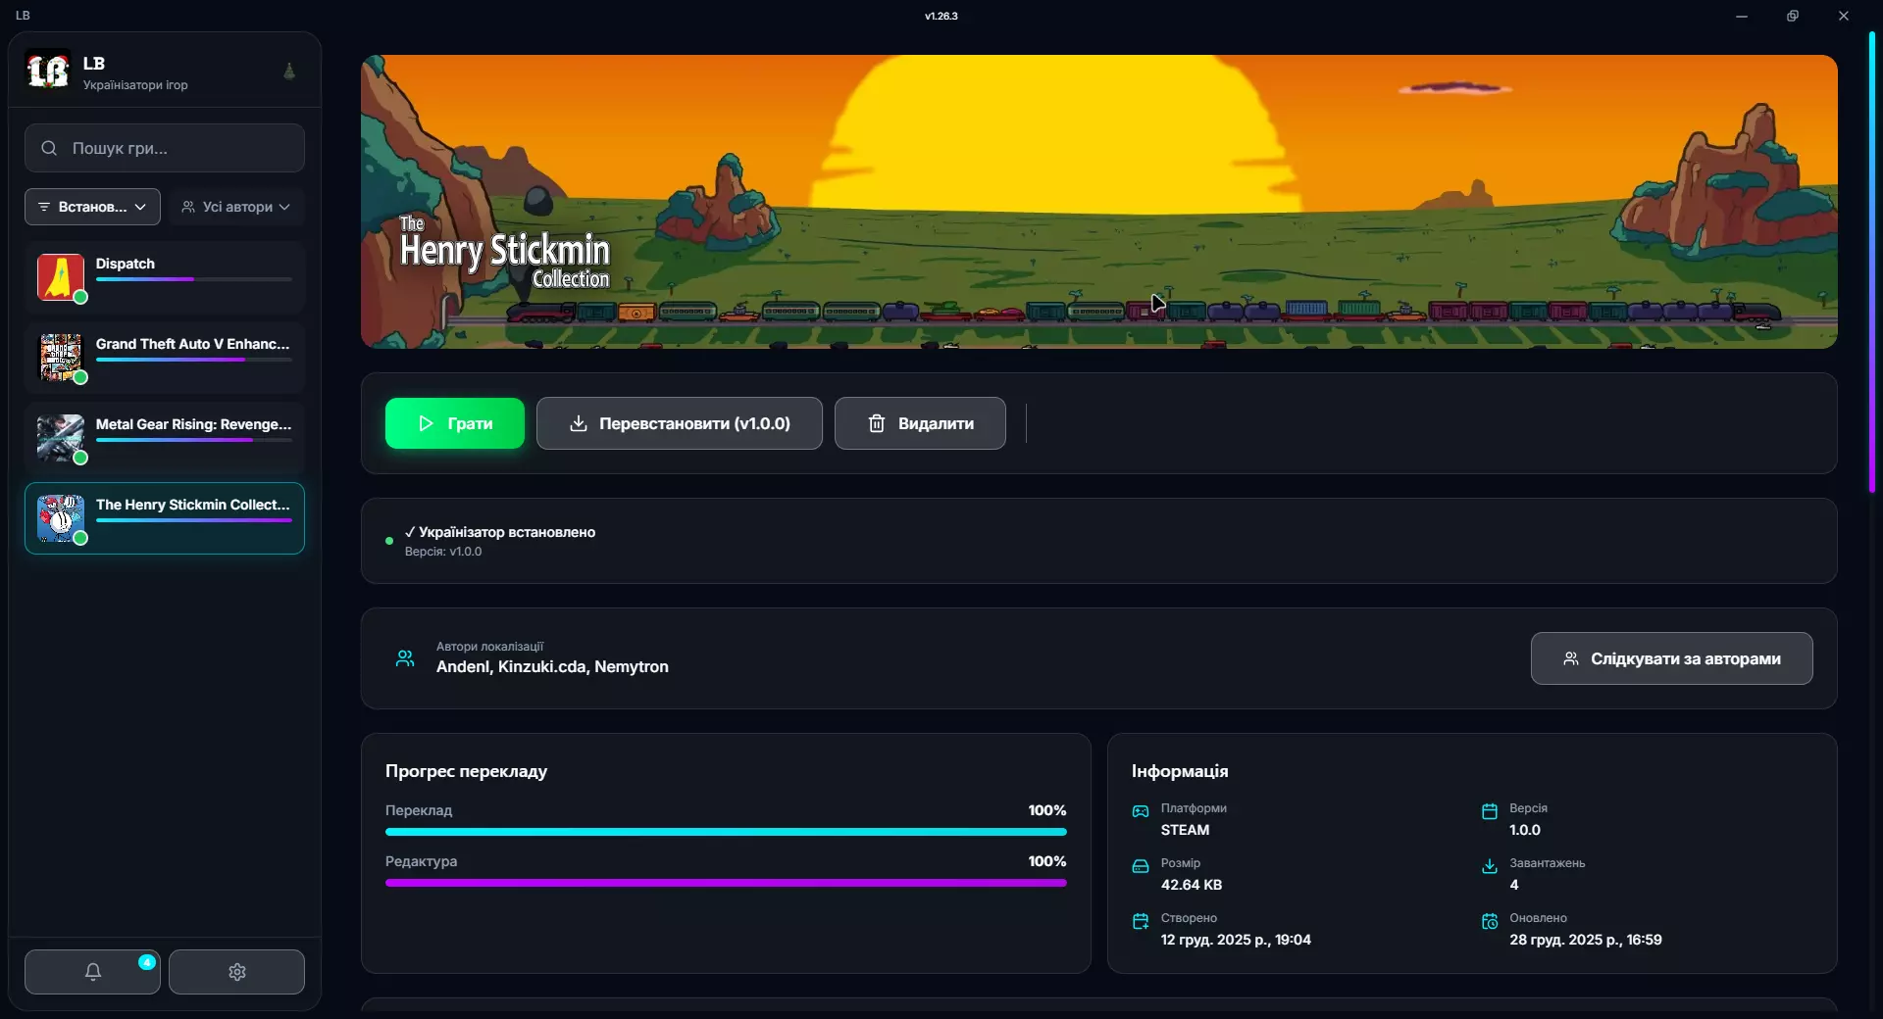Image resolution: width=1883 pixels, height=1019 pixels.
Task: Open notifications with the bell button
Action: (92, 972)
